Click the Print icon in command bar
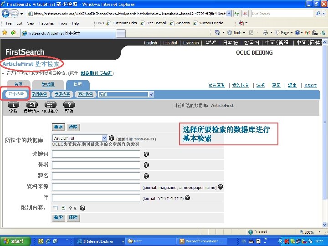328x246 pixels. coord(266,32)
